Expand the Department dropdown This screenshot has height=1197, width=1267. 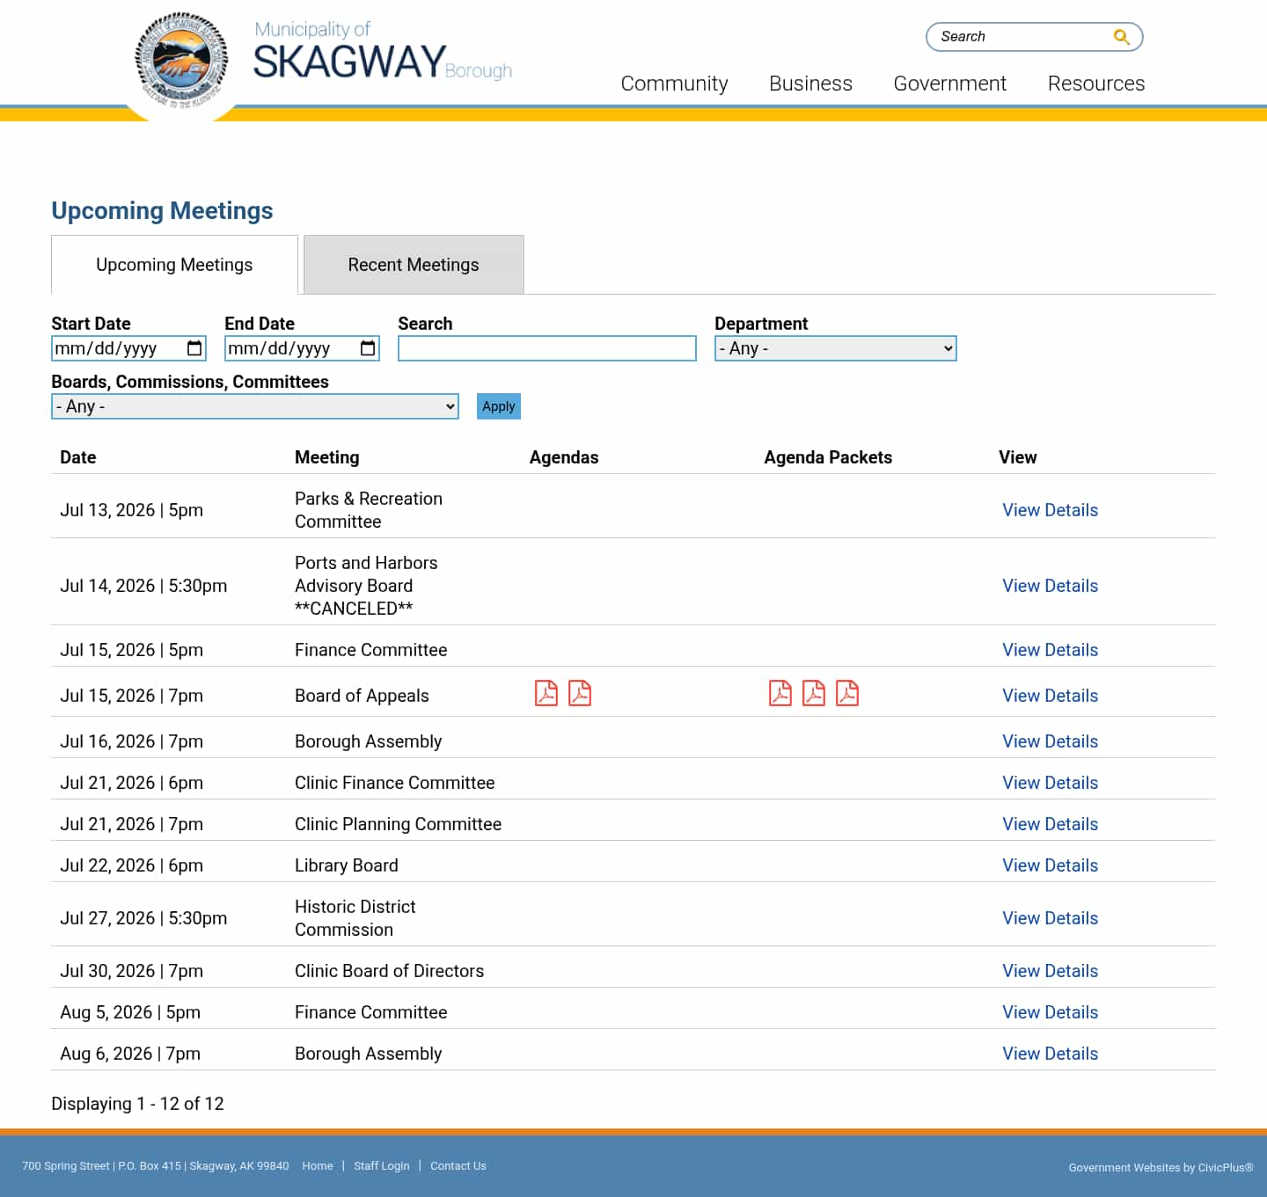835,348
